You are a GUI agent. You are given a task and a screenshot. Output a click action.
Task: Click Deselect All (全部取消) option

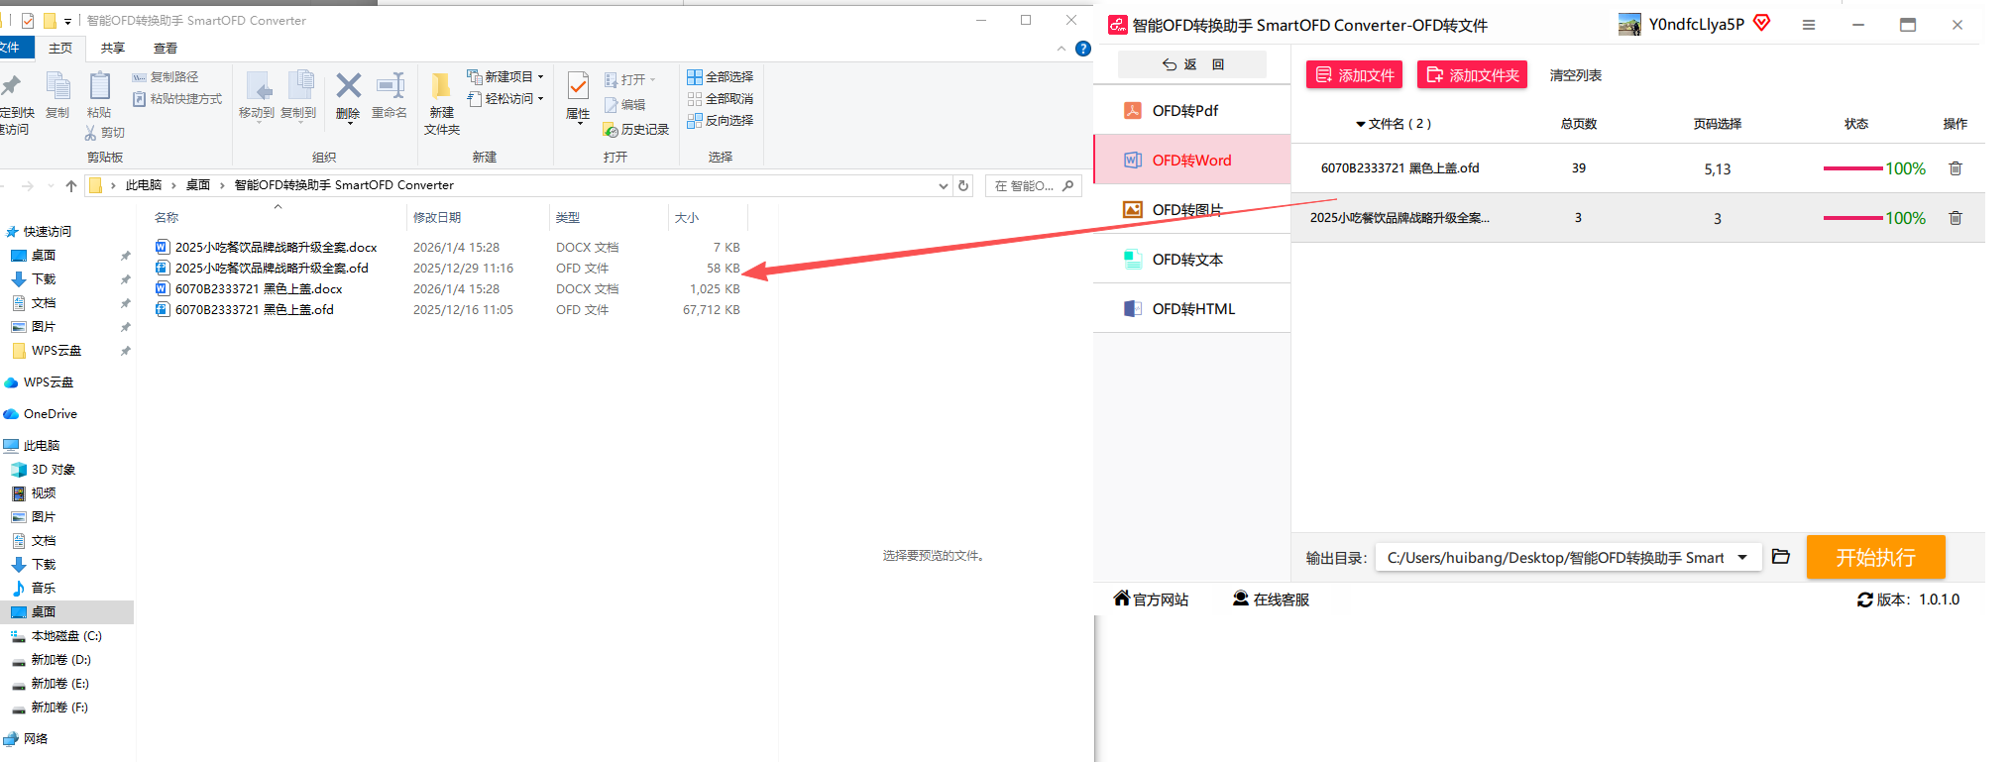(721, 99)
